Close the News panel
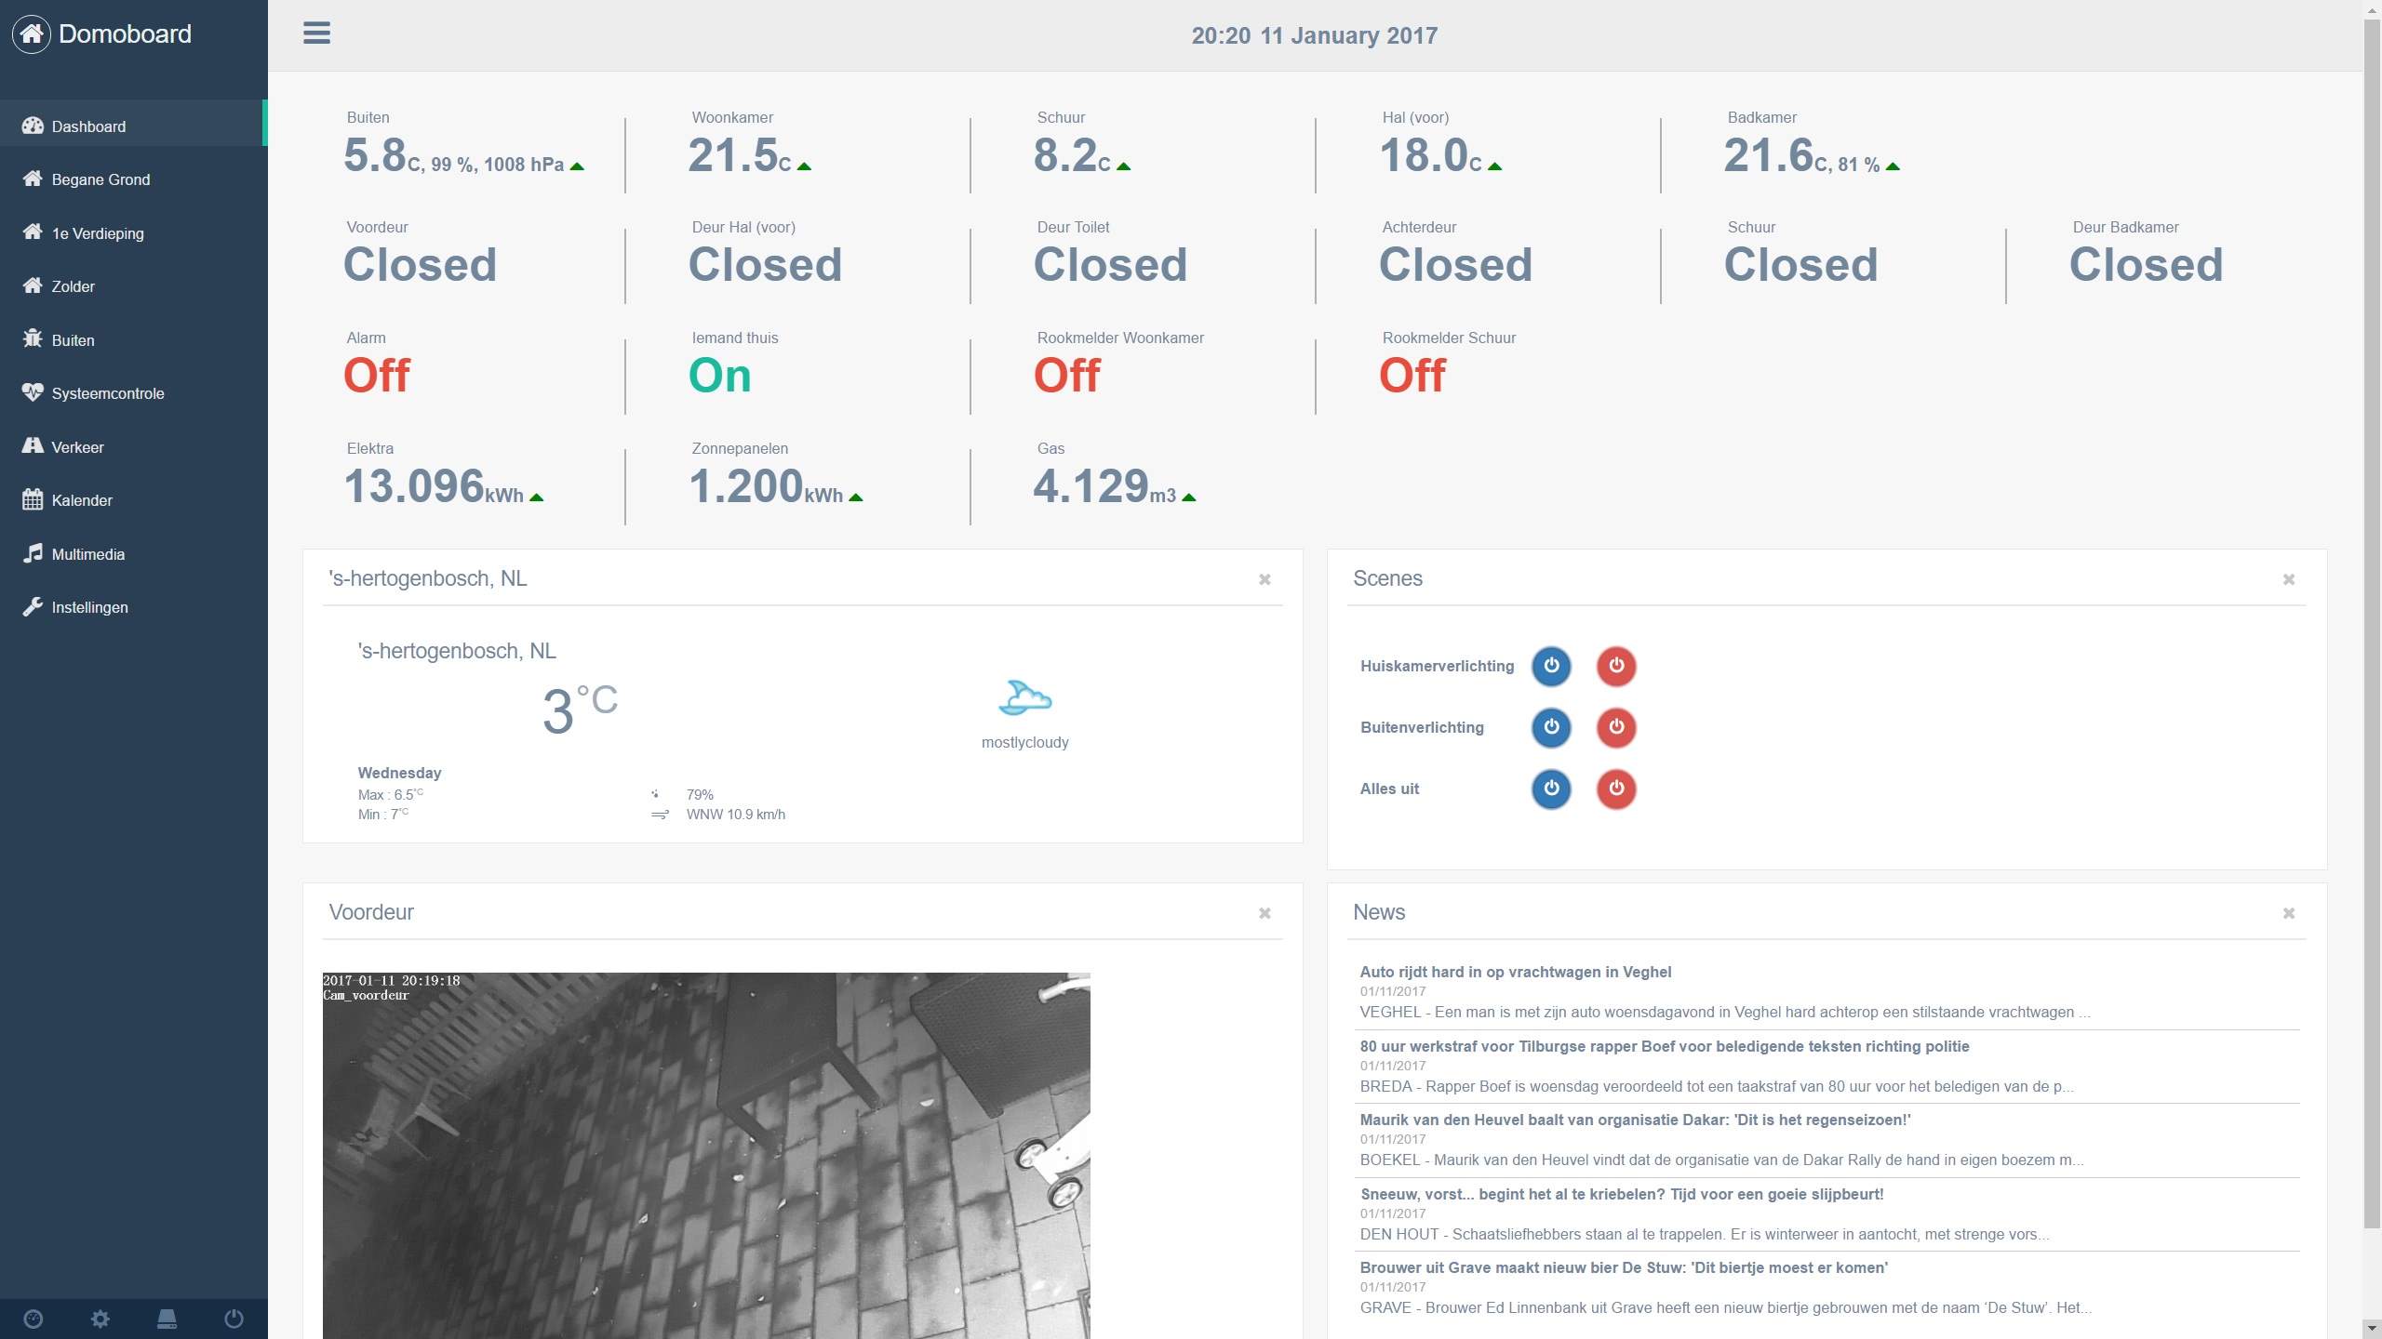The image size is (2382, 1339). [2289, 913]
